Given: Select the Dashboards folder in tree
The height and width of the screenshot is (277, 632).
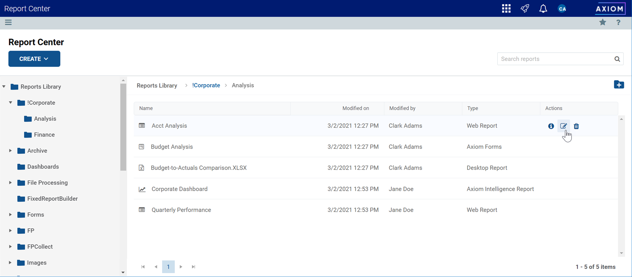Looking at the screenshot, I should point(43,167).
